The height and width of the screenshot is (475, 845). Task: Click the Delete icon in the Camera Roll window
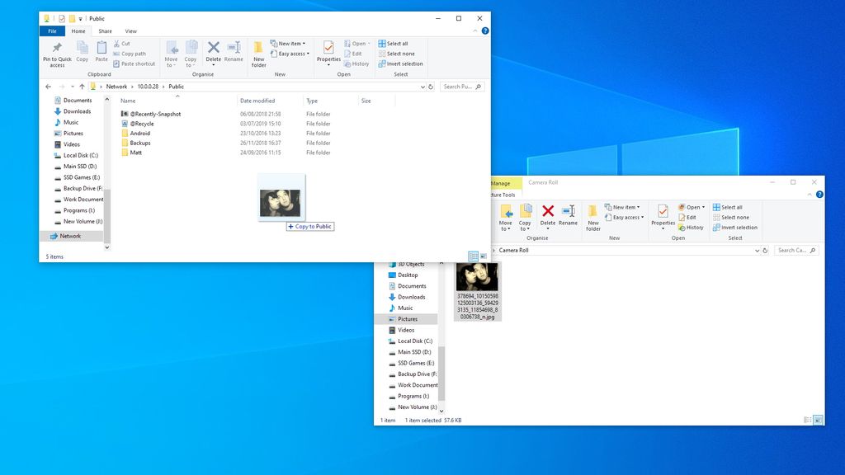pyautogui.click(x=547, y=213)
